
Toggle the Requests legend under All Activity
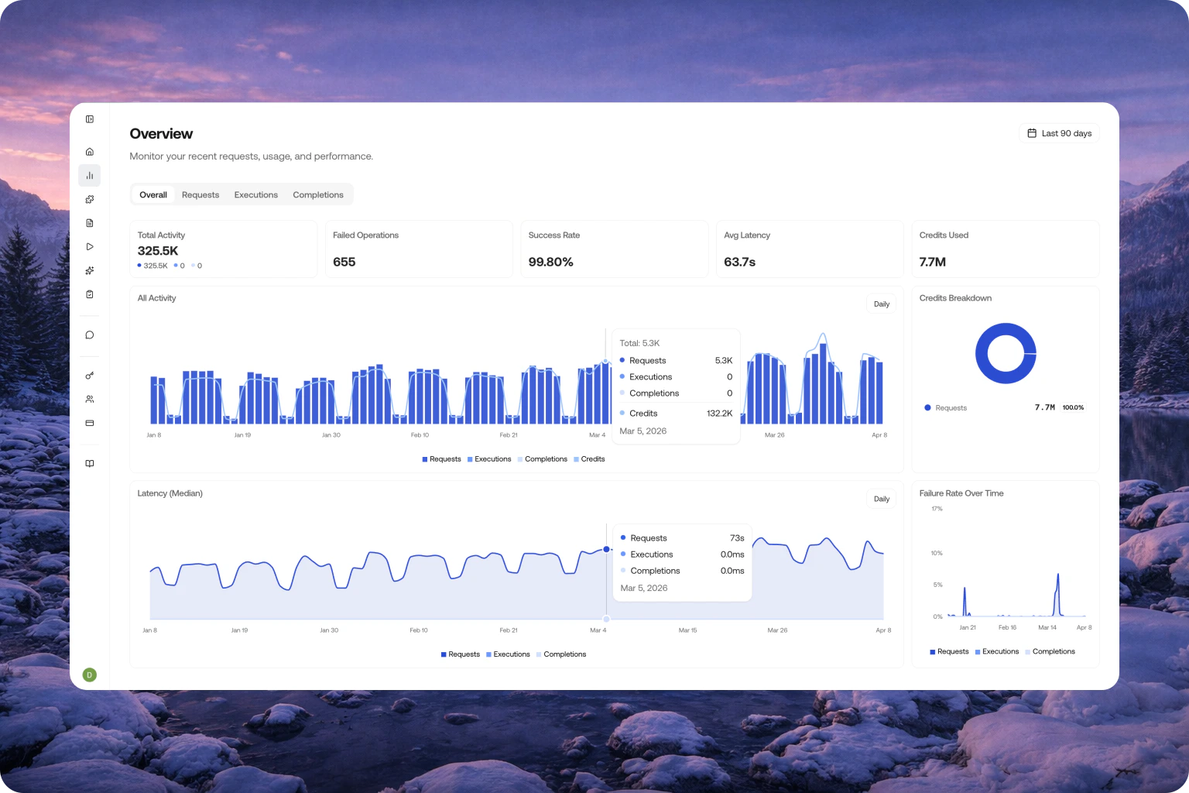(x=442, y=458)
